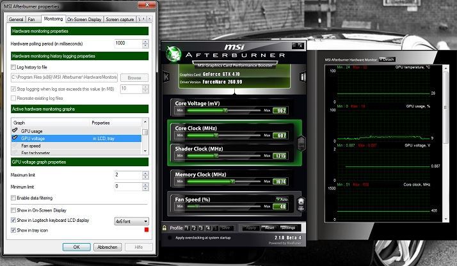Enable data filtering checkbox
Image resolution: width=457 pixels, height=266 pixels.
[x=13, y=198]
